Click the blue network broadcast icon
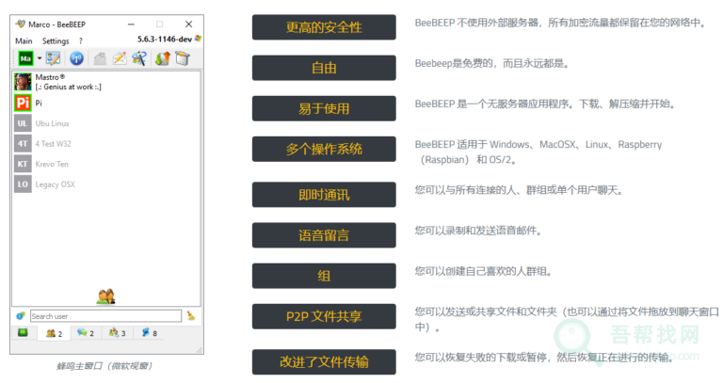Screen dimensions: 723x383 coord(77,58)
